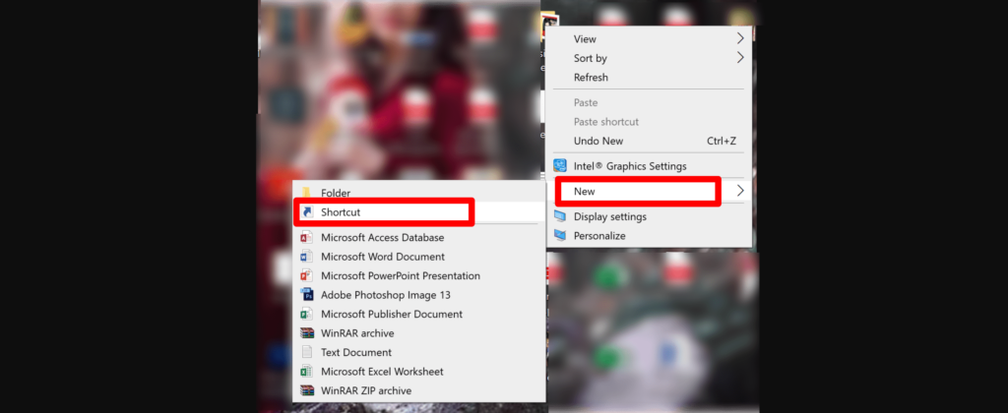The height and width of the screenshot is (413, 1008).
Task: Create a new Microsoft Word Document
Action: [418, 257]
